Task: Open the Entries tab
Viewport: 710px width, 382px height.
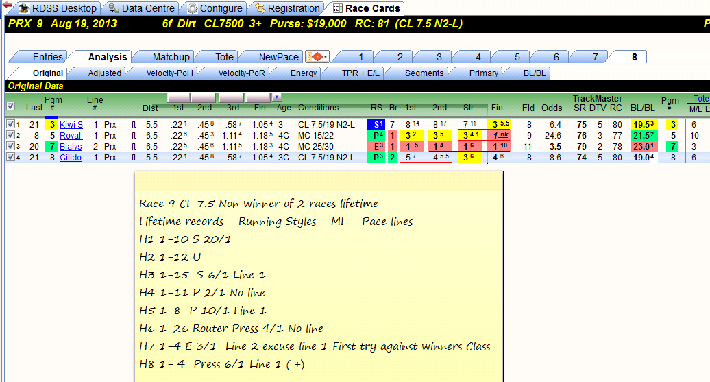Action: coord(47,57)
